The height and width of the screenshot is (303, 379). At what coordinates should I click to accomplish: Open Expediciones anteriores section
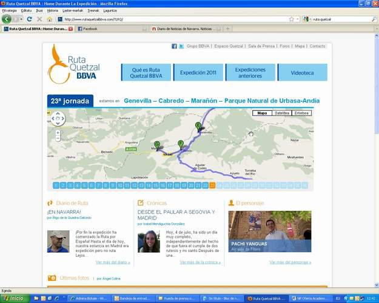coord(250,73)
